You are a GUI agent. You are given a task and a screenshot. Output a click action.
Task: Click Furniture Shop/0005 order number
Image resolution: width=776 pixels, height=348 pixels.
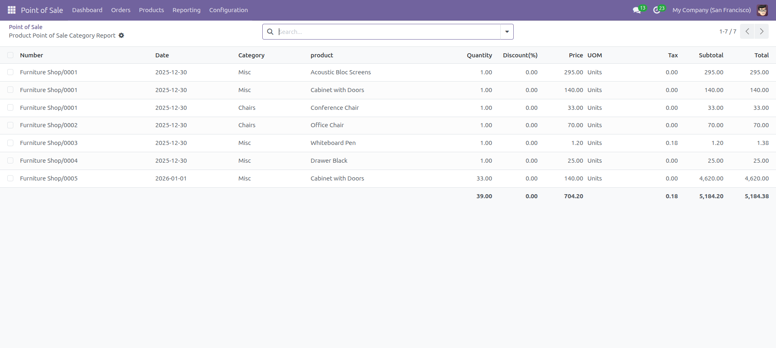(49, 178)
